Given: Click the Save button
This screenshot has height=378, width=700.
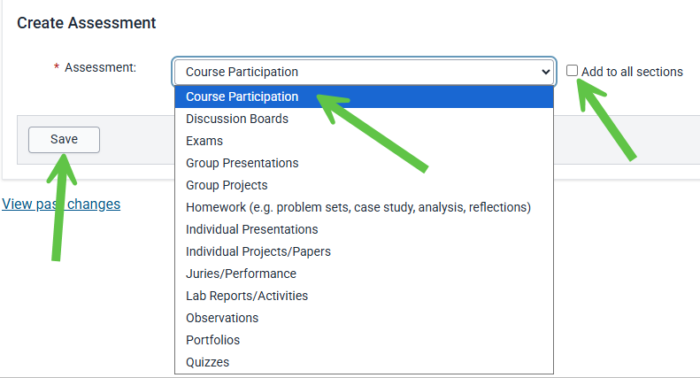Looking at the screenshot, I should pos(64,139).
